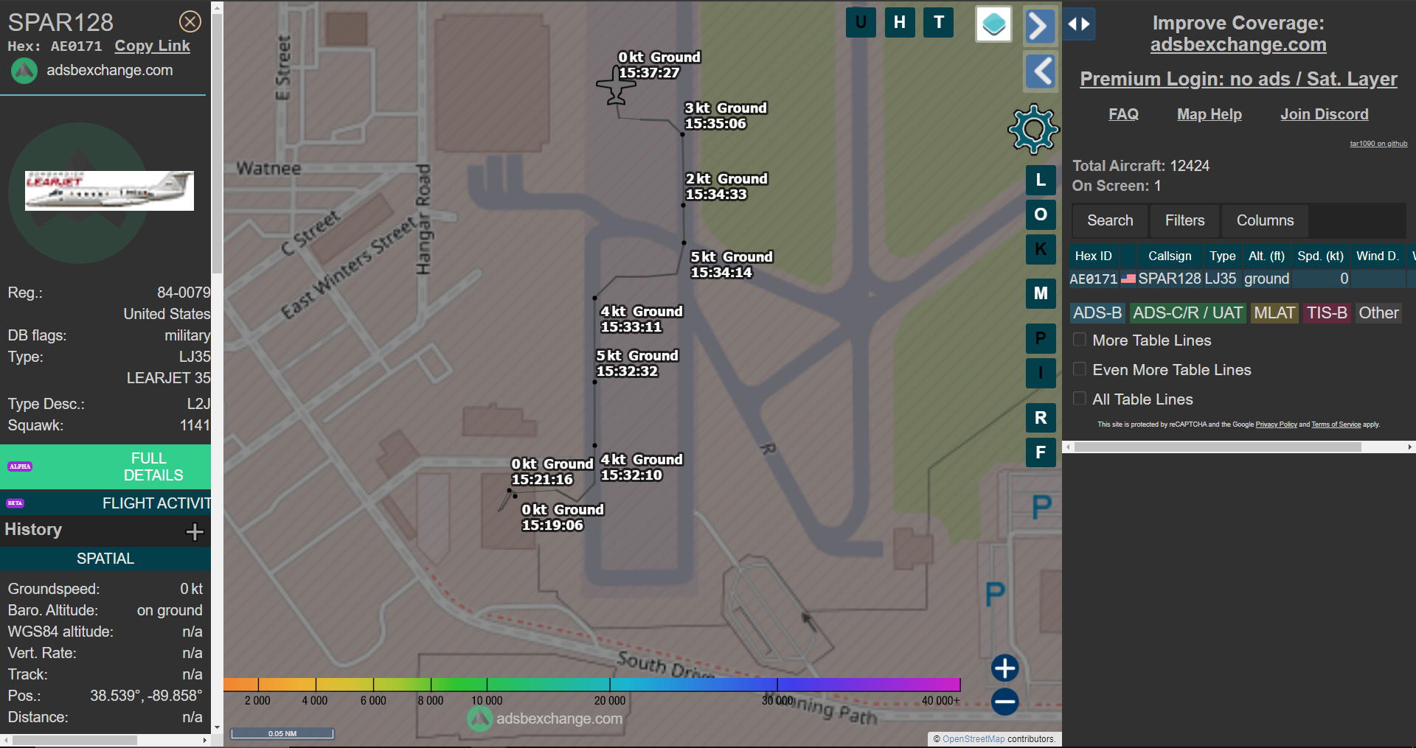Open the Columns tab
Image resolution: width=1416 pixels, height=748 pixels.
click(x=1265, y=220)
